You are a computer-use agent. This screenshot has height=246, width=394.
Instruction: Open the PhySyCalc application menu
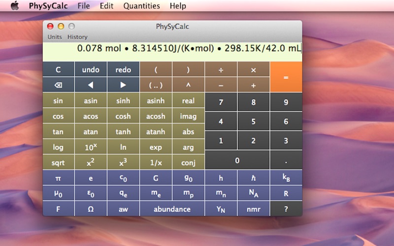click(x=48, y=5)
